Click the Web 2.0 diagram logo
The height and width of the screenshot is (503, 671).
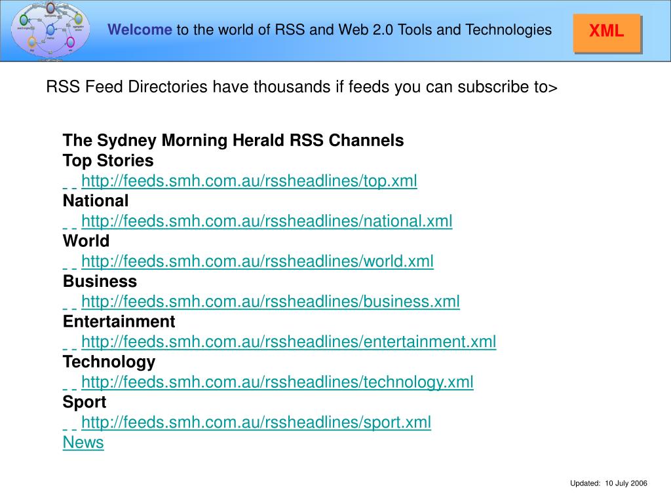coord(50,31)
